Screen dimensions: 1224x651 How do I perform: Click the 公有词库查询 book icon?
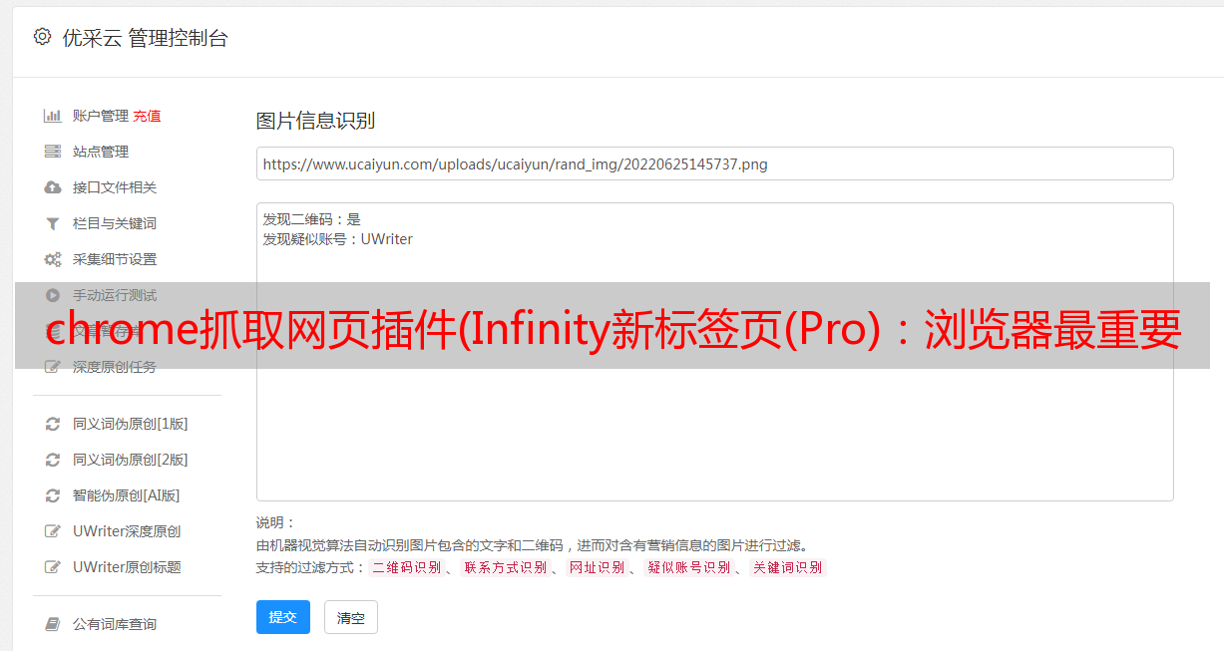pyautogui.click(x=53, y=624)
